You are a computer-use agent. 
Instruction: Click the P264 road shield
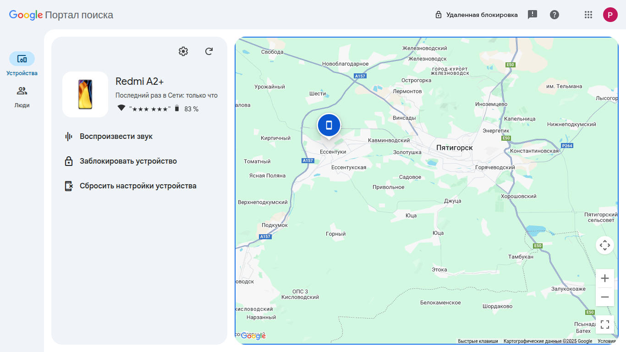pos(567,146)
